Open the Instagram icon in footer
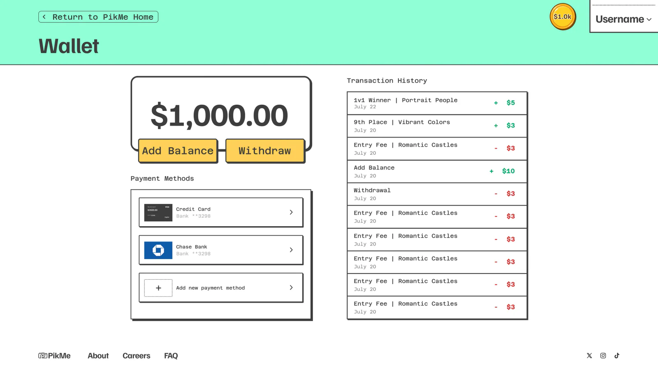 click(x=603, y=356)
